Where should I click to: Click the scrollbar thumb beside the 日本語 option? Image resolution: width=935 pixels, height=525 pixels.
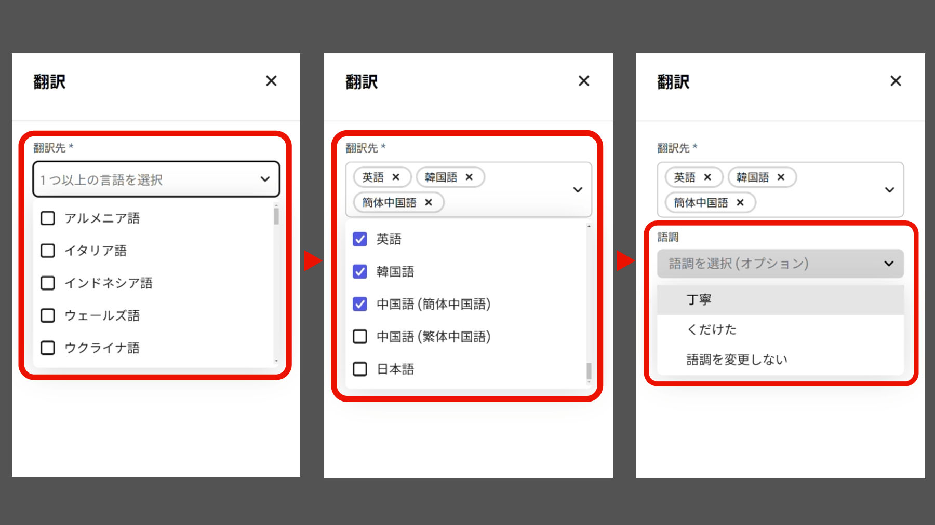coord(589,371)
